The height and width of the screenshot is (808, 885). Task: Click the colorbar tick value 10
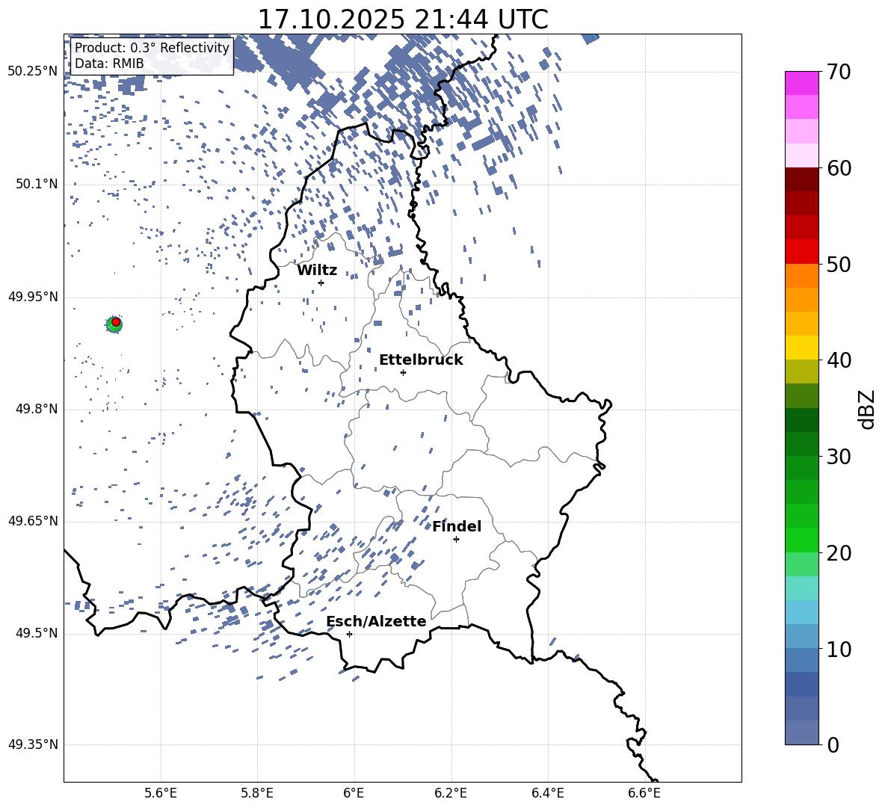[x=839, y=649]
